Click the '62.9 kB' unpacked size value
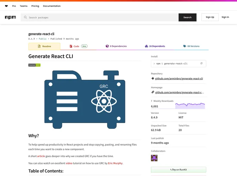Viewport: 237px width, 176px height. [x=156, y=130]
